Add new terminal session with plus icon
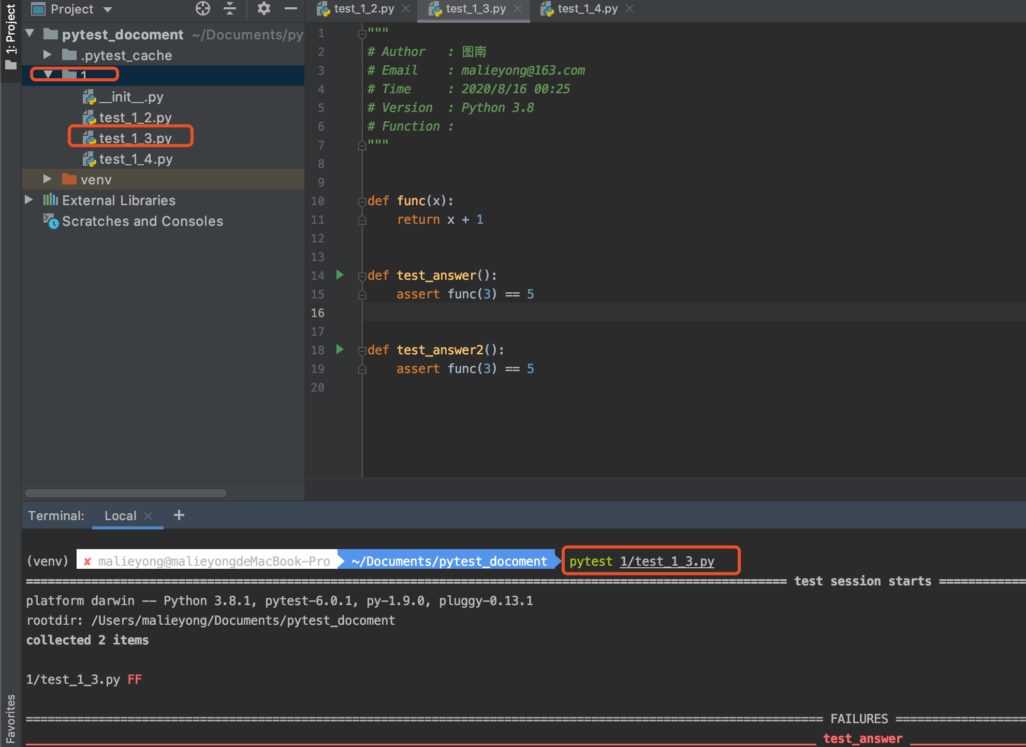1026x747 pixels. pyautogui.click(x=179, y=515)
